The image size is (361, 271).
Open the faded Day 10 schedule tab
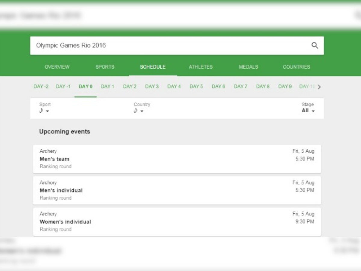(x=307, y=86)
